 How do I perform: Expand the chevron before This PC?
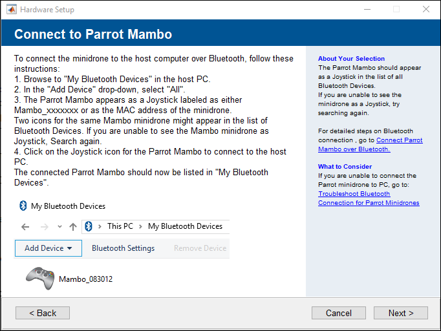pyautogui.click(x=100, y=226)
